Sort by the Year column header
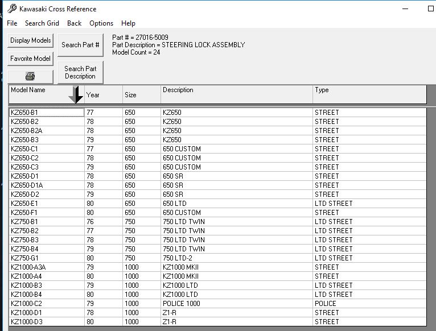 103,94
